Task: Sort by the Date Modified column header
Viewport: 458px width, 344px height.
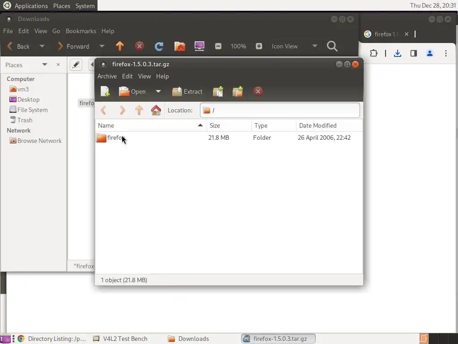Action: pyautogui.click(x=330, y=125)
